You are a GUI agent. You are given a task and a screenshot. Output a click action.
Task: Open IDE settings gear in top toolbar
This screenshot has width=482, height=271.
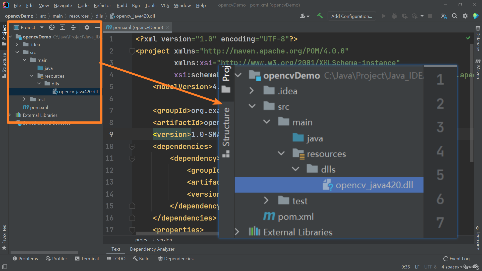point(465,16)
